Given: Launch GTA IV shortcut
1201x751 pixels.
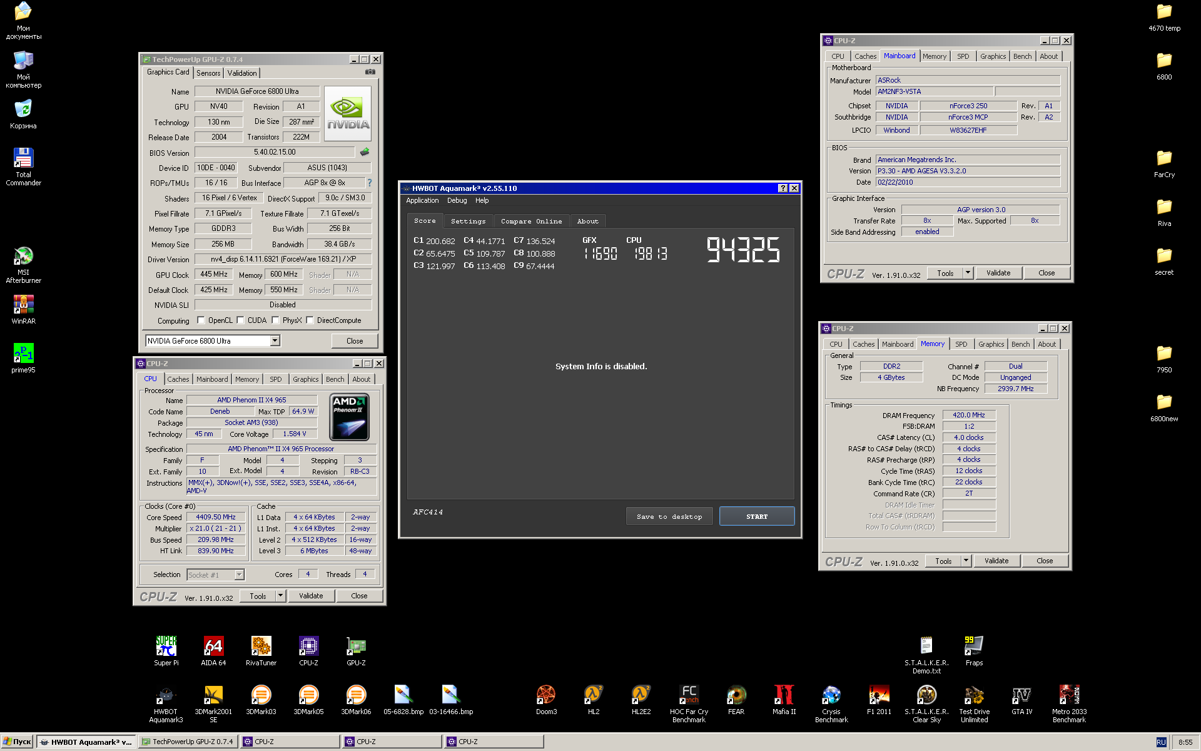Looking at the screenshot, I should pos(1021,700).
